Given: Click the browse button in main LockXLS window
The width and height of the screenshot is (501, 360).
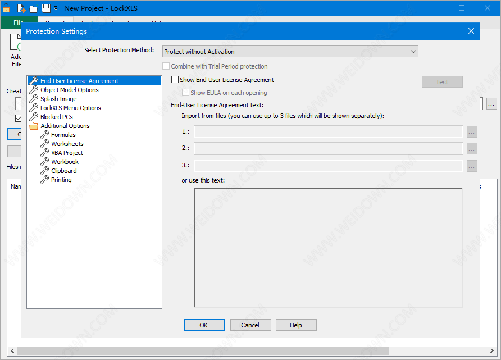Looking at the screenshot, I should (x=492, y=104).
